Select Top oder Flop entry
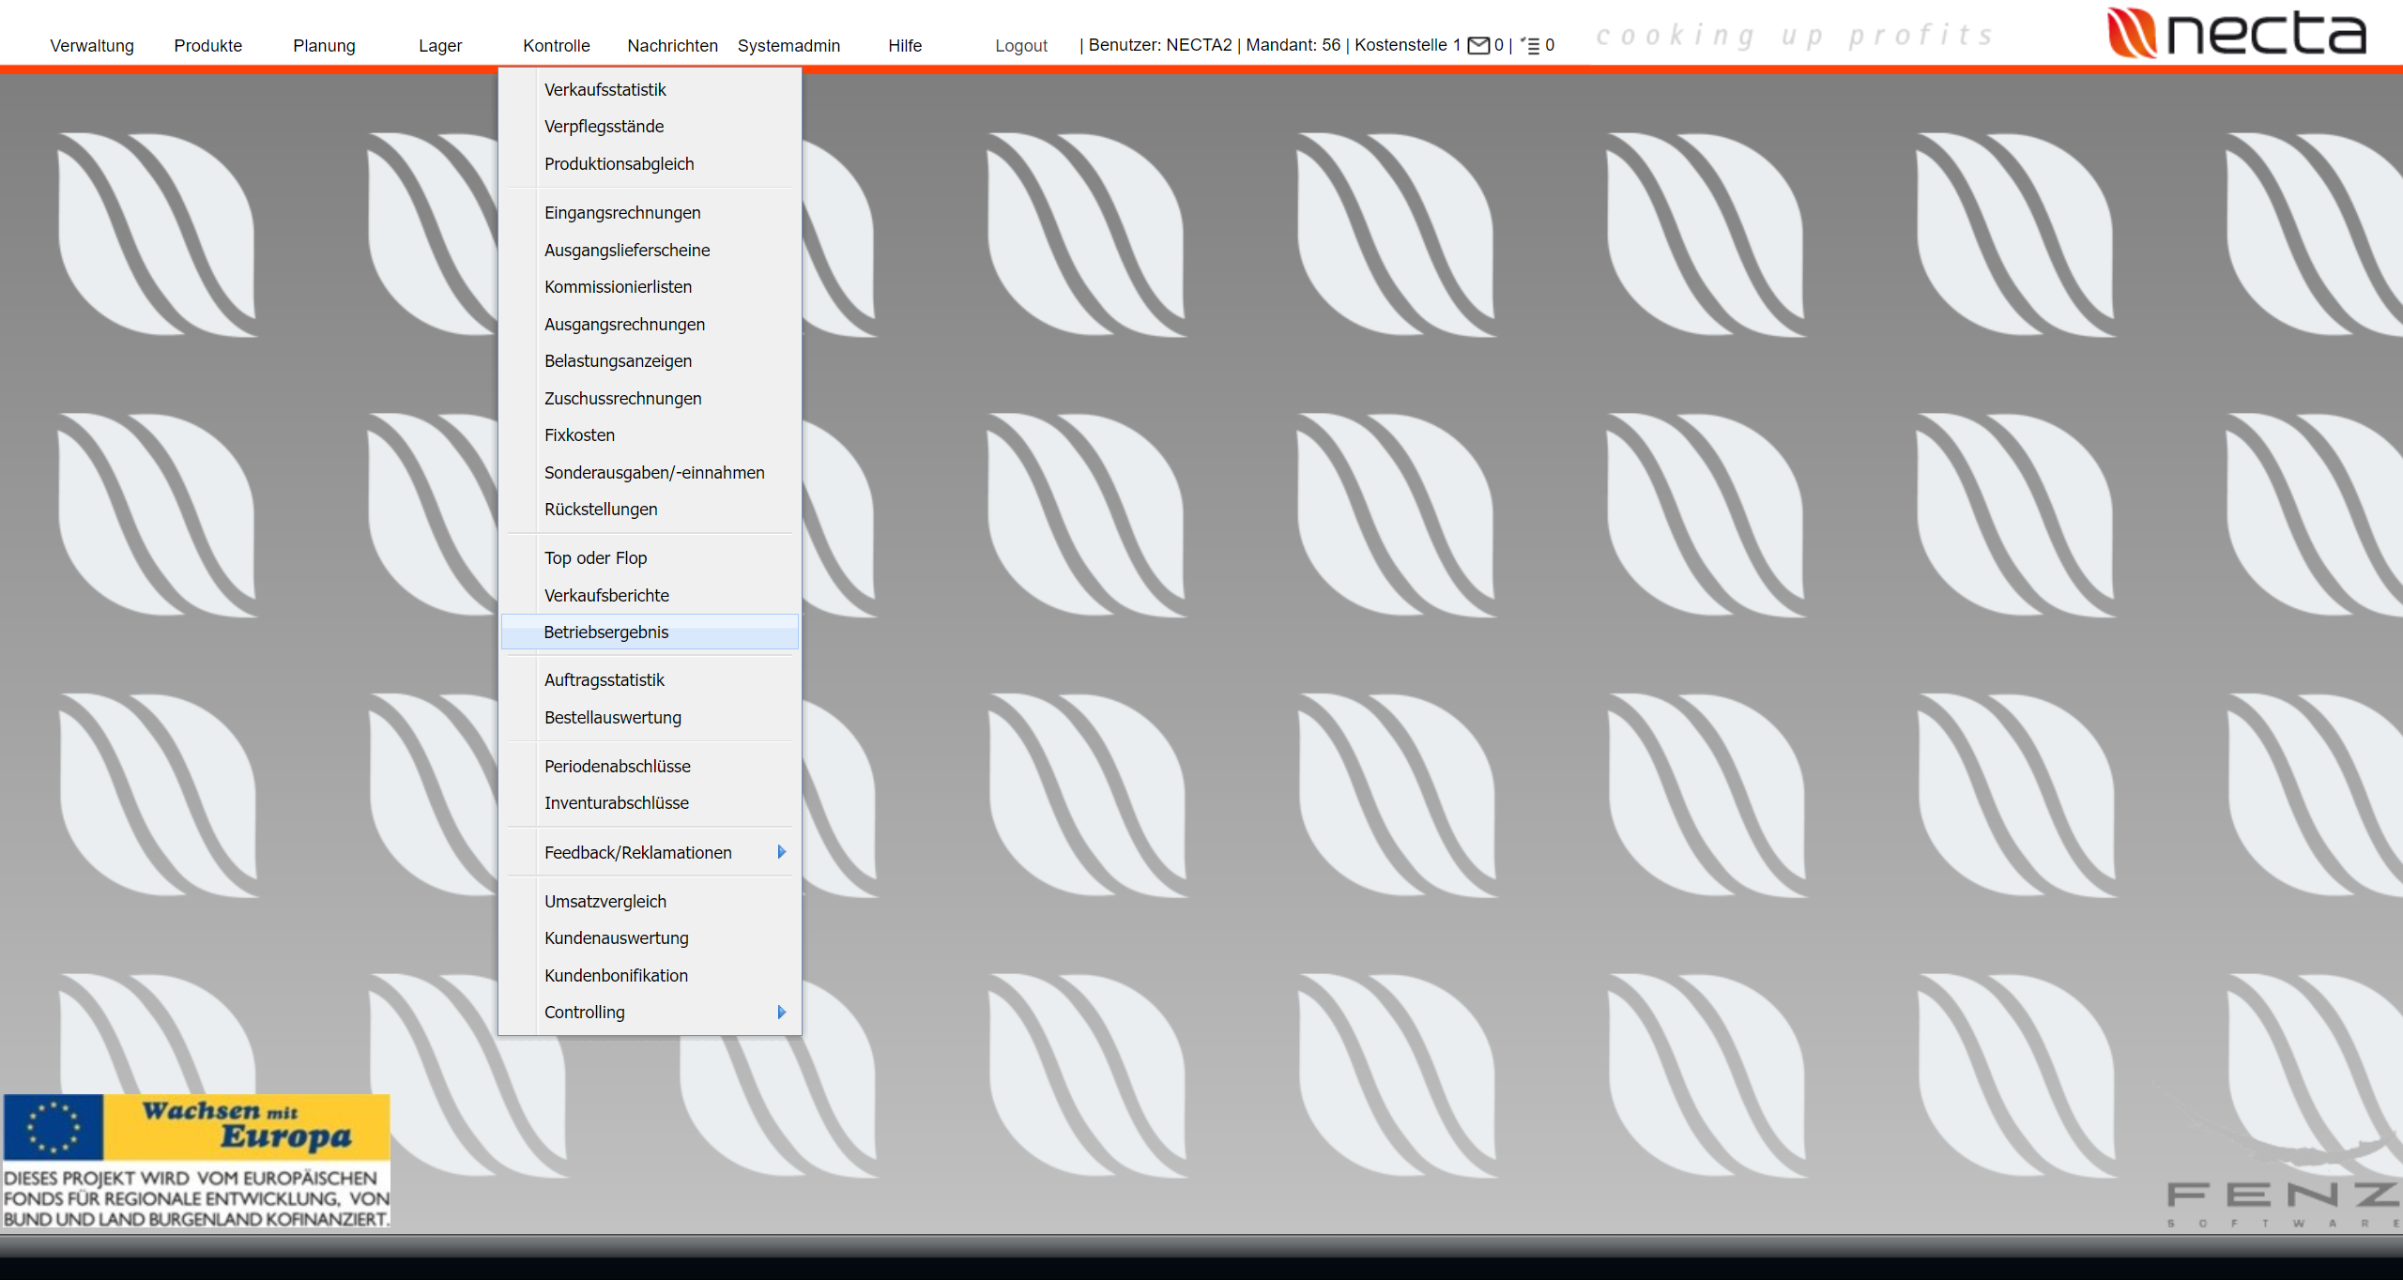This screenshot has height=1280, width=2403. [x=595, y=557]
